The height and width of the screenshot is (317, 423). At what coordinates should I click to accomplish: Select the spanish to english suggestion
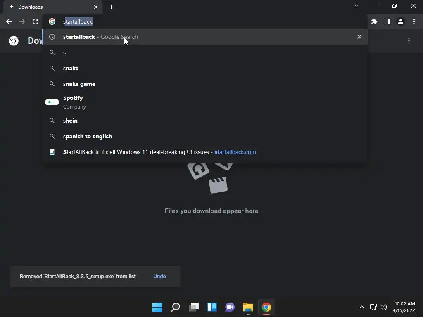[x=205, y=136]
